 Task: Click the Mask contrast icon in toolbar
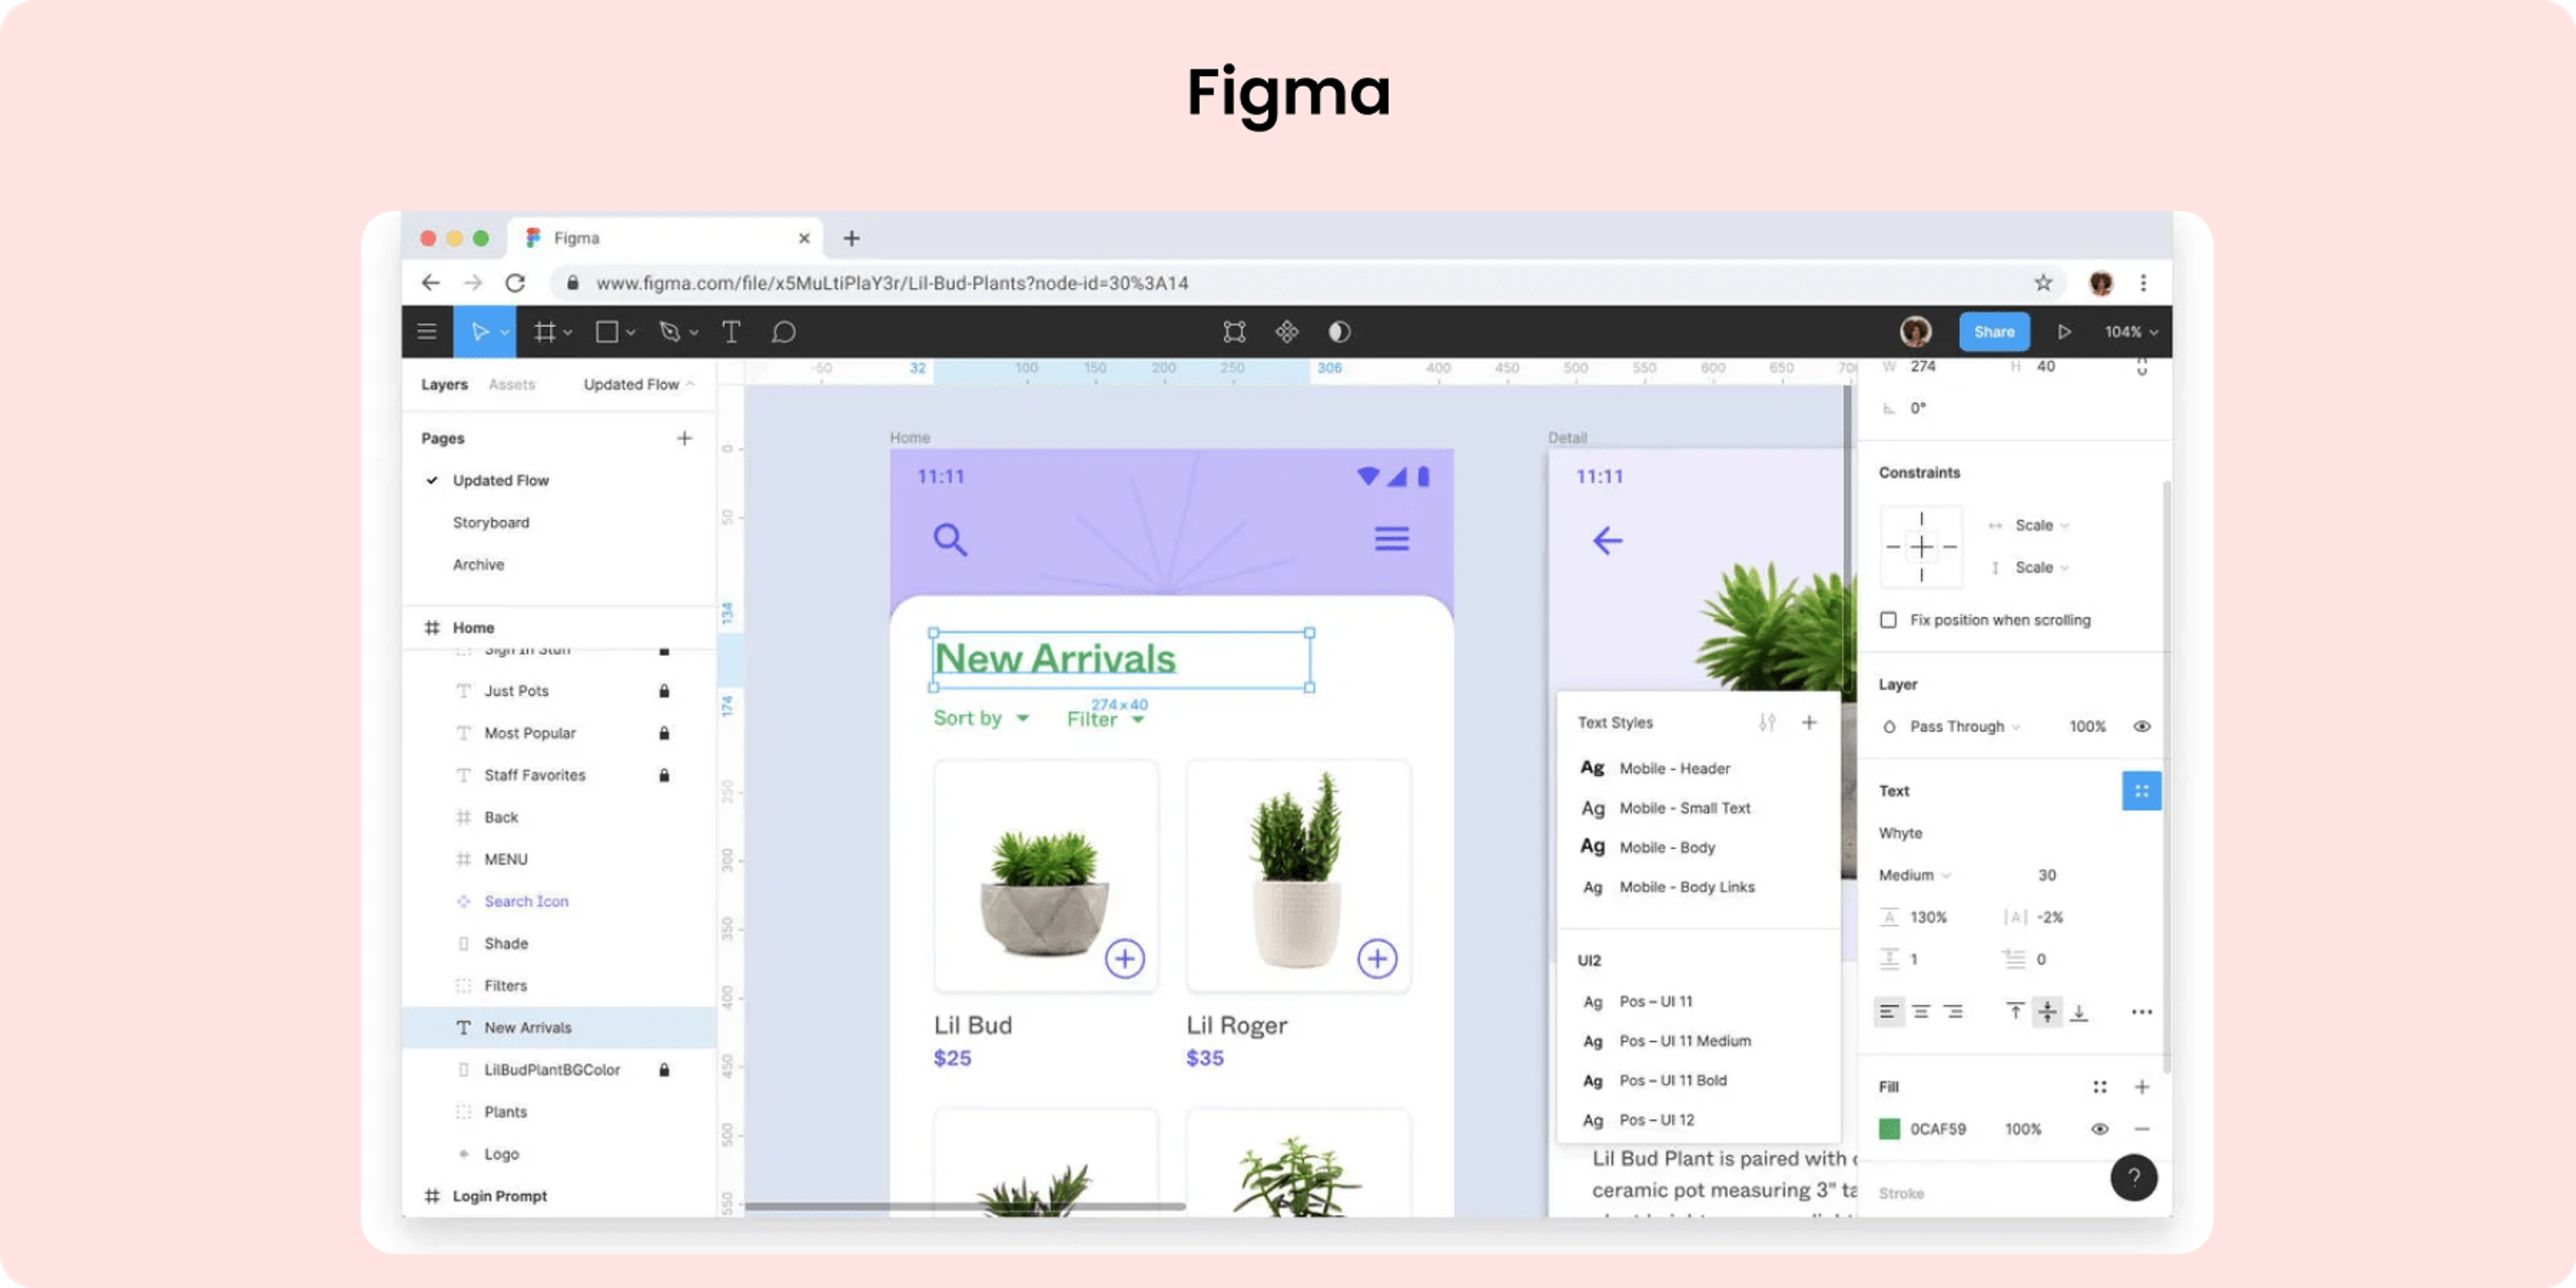tap(1340, 332)
